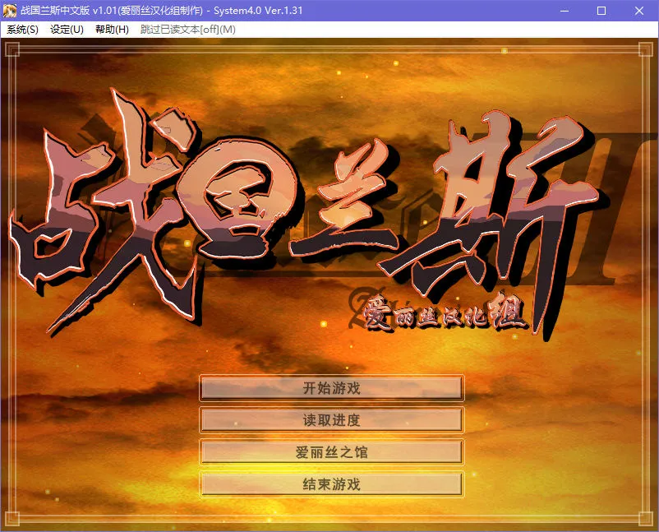Open the 系统(S) menu
This screenshot has height=532, width=659.
click(22, 30)
